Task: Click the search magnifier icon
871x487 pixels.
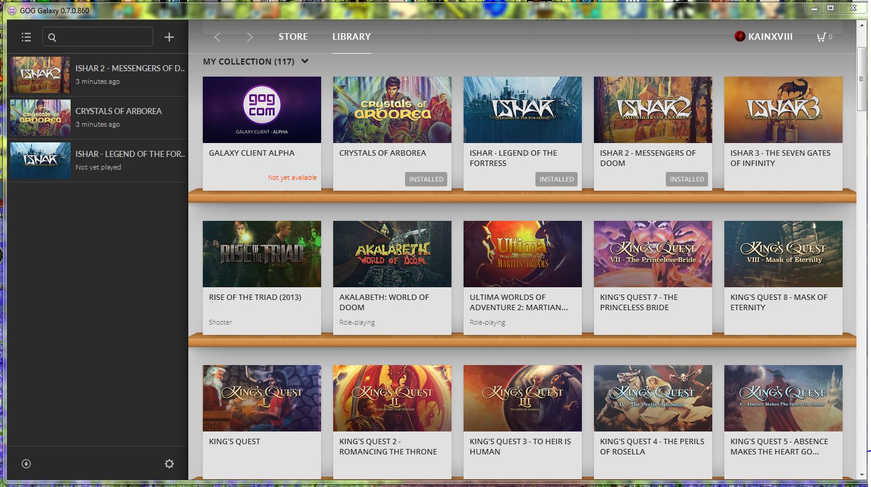Action: 52,37
